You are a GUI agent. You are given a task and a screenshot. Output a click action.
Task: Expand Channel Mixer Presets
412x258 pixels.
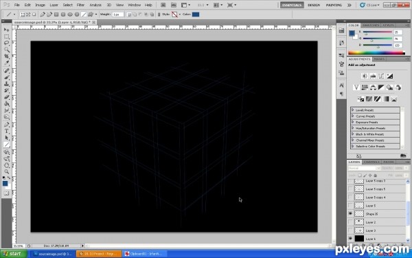pos(353,140)
